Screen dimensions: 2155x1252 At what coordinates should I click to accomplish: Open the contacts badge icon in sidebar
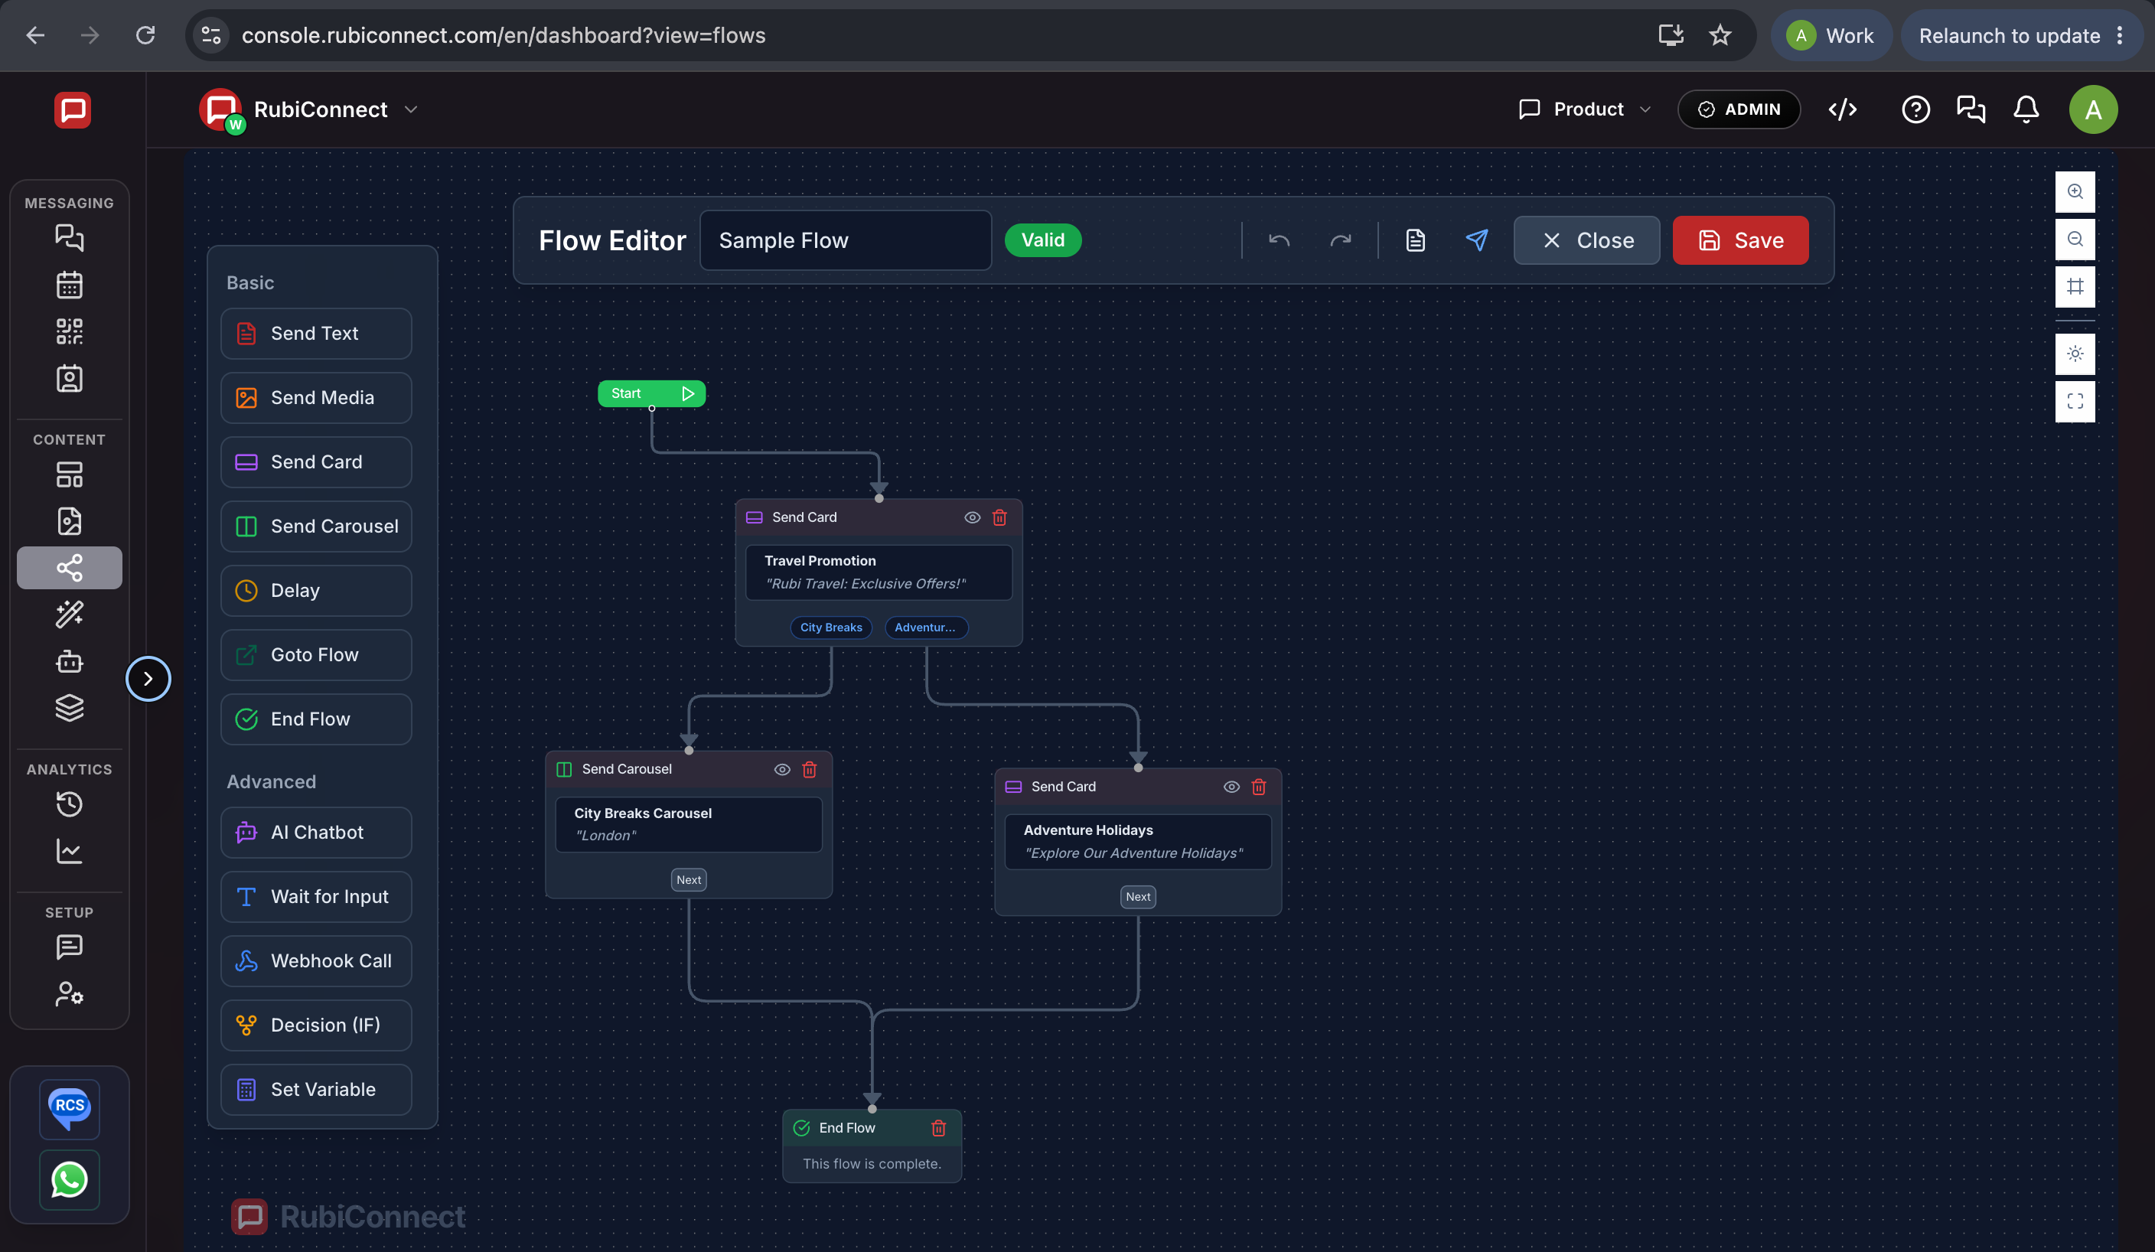[70, 378]
